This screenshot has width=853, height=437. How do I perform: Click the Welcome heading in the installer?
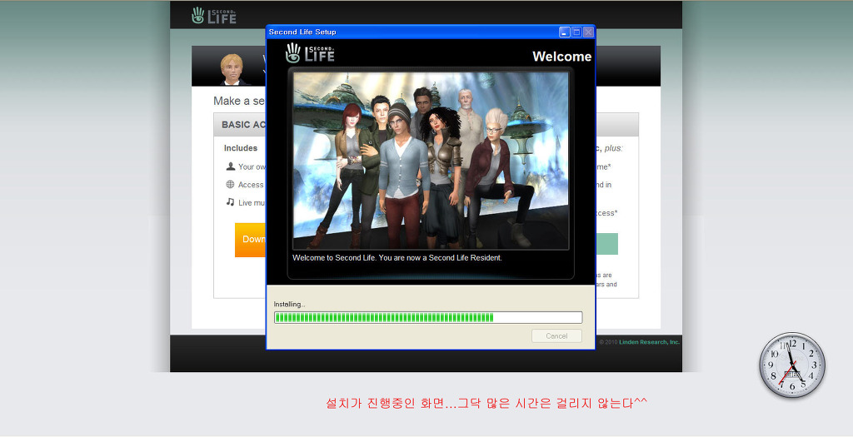coord(561,57)
